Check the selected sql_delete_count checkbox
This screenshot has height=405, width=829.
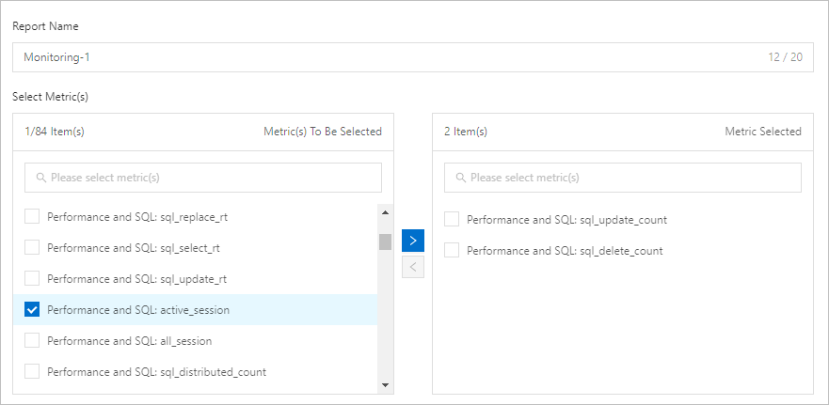(452, 251)
